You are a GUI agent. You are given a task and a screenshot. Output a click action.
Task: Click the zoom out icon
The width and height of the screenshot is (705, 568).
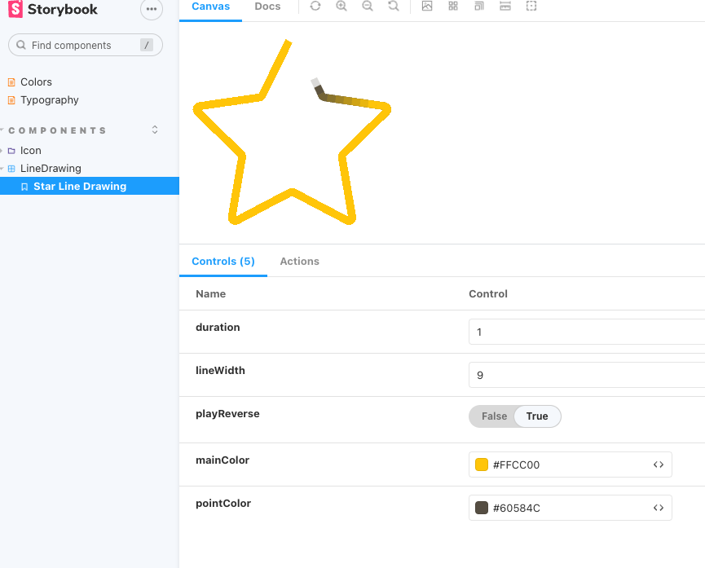pyautogui.click(x=368, y=6)
